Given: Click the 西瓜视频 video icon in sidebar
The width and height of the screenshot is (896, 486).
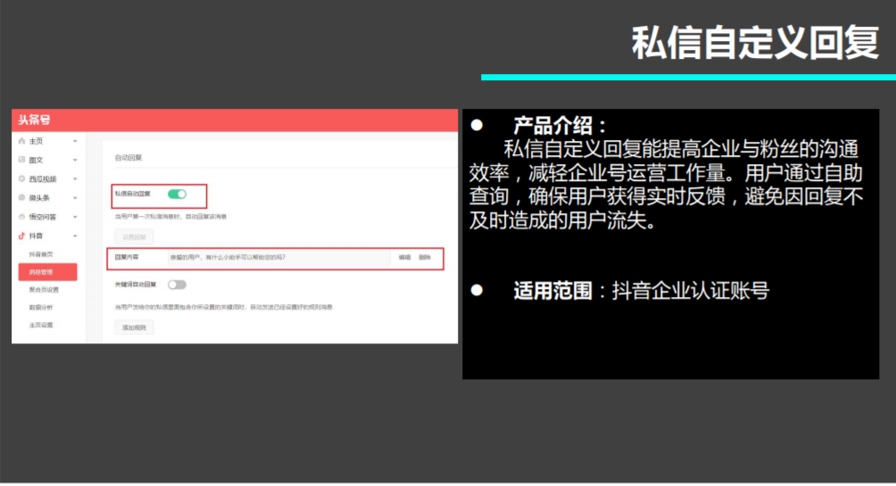Looking at the screenshot, I should pos(21,178).
